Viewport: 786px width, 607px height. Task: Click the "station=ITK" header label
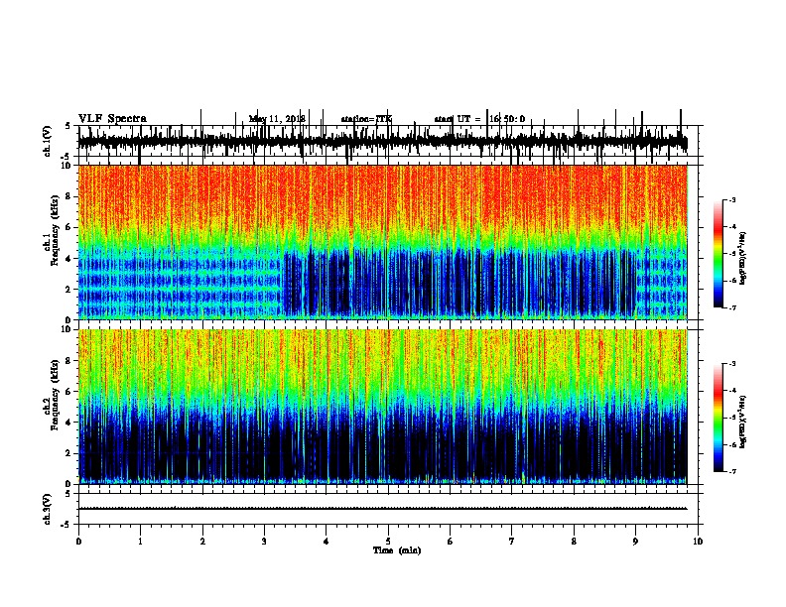pyautogui.click(x=366, y=119)
